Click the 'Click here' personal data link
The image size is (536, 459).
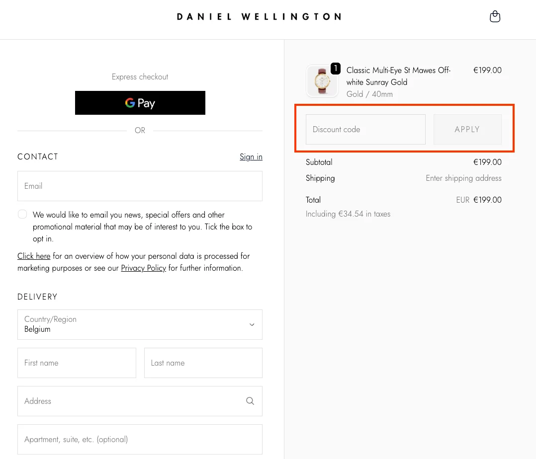(34, 256)
